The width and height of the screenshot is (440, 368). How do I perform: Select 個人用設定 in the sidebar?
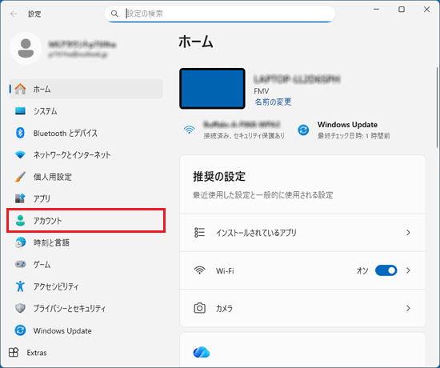coord(86,177)
